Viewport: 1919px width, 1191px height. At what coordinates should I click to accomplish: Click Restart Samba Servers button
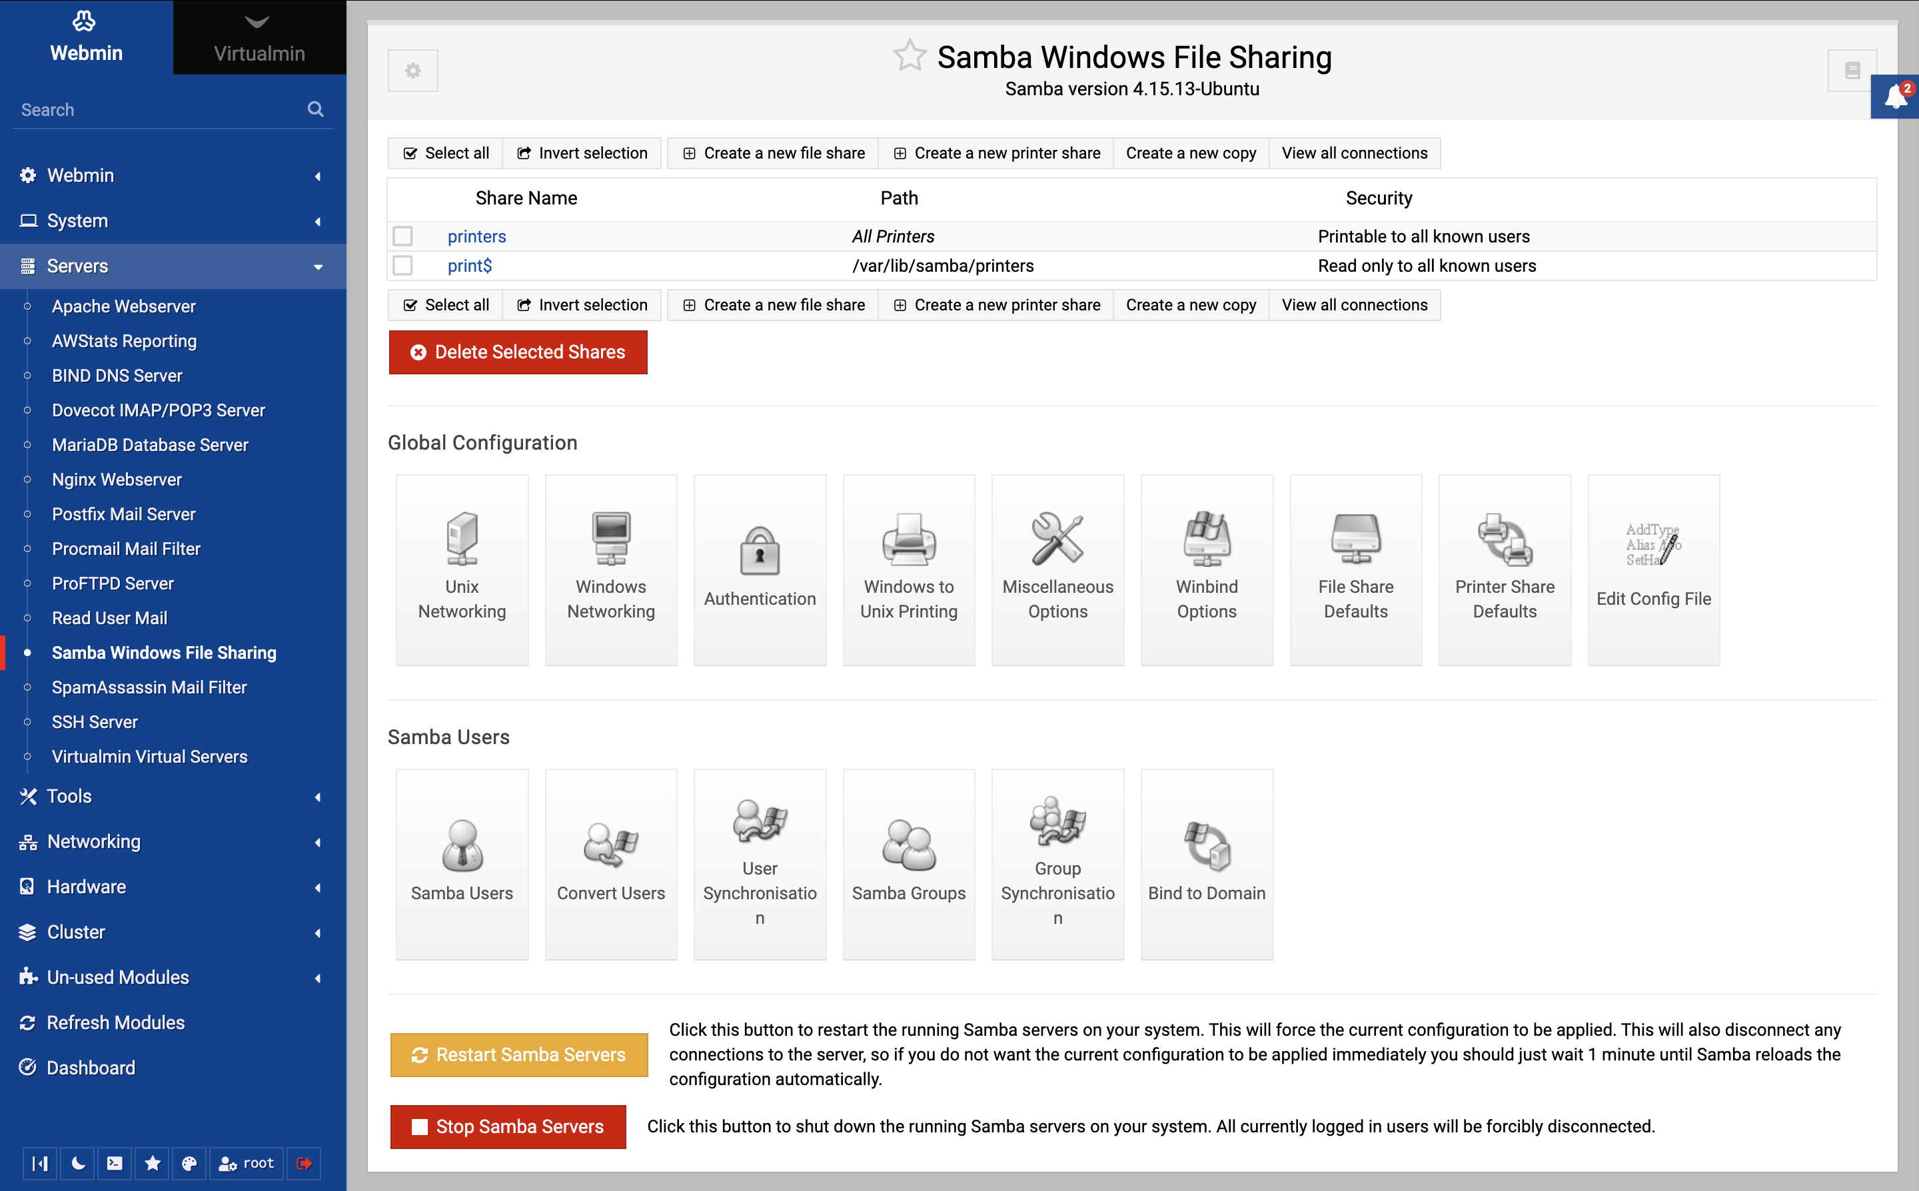[x=519, y=1054]
